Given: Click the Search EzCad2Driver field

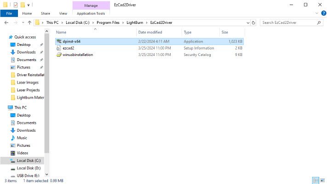Looking at the screenshot, I should pos(292,22).
